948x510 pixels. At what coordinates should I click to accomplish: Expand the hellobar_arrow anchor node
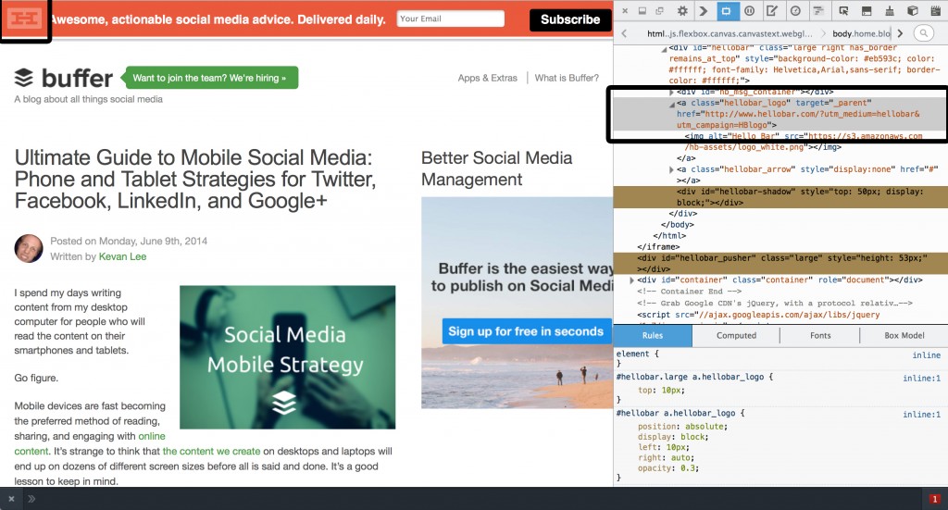click(x=671, y=169)
